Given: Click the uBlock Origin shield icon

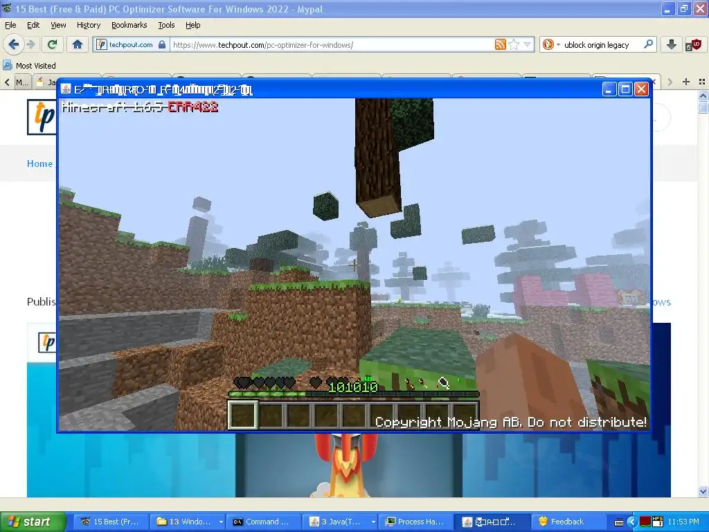Looking at the screenshot, I should (694, 44).
